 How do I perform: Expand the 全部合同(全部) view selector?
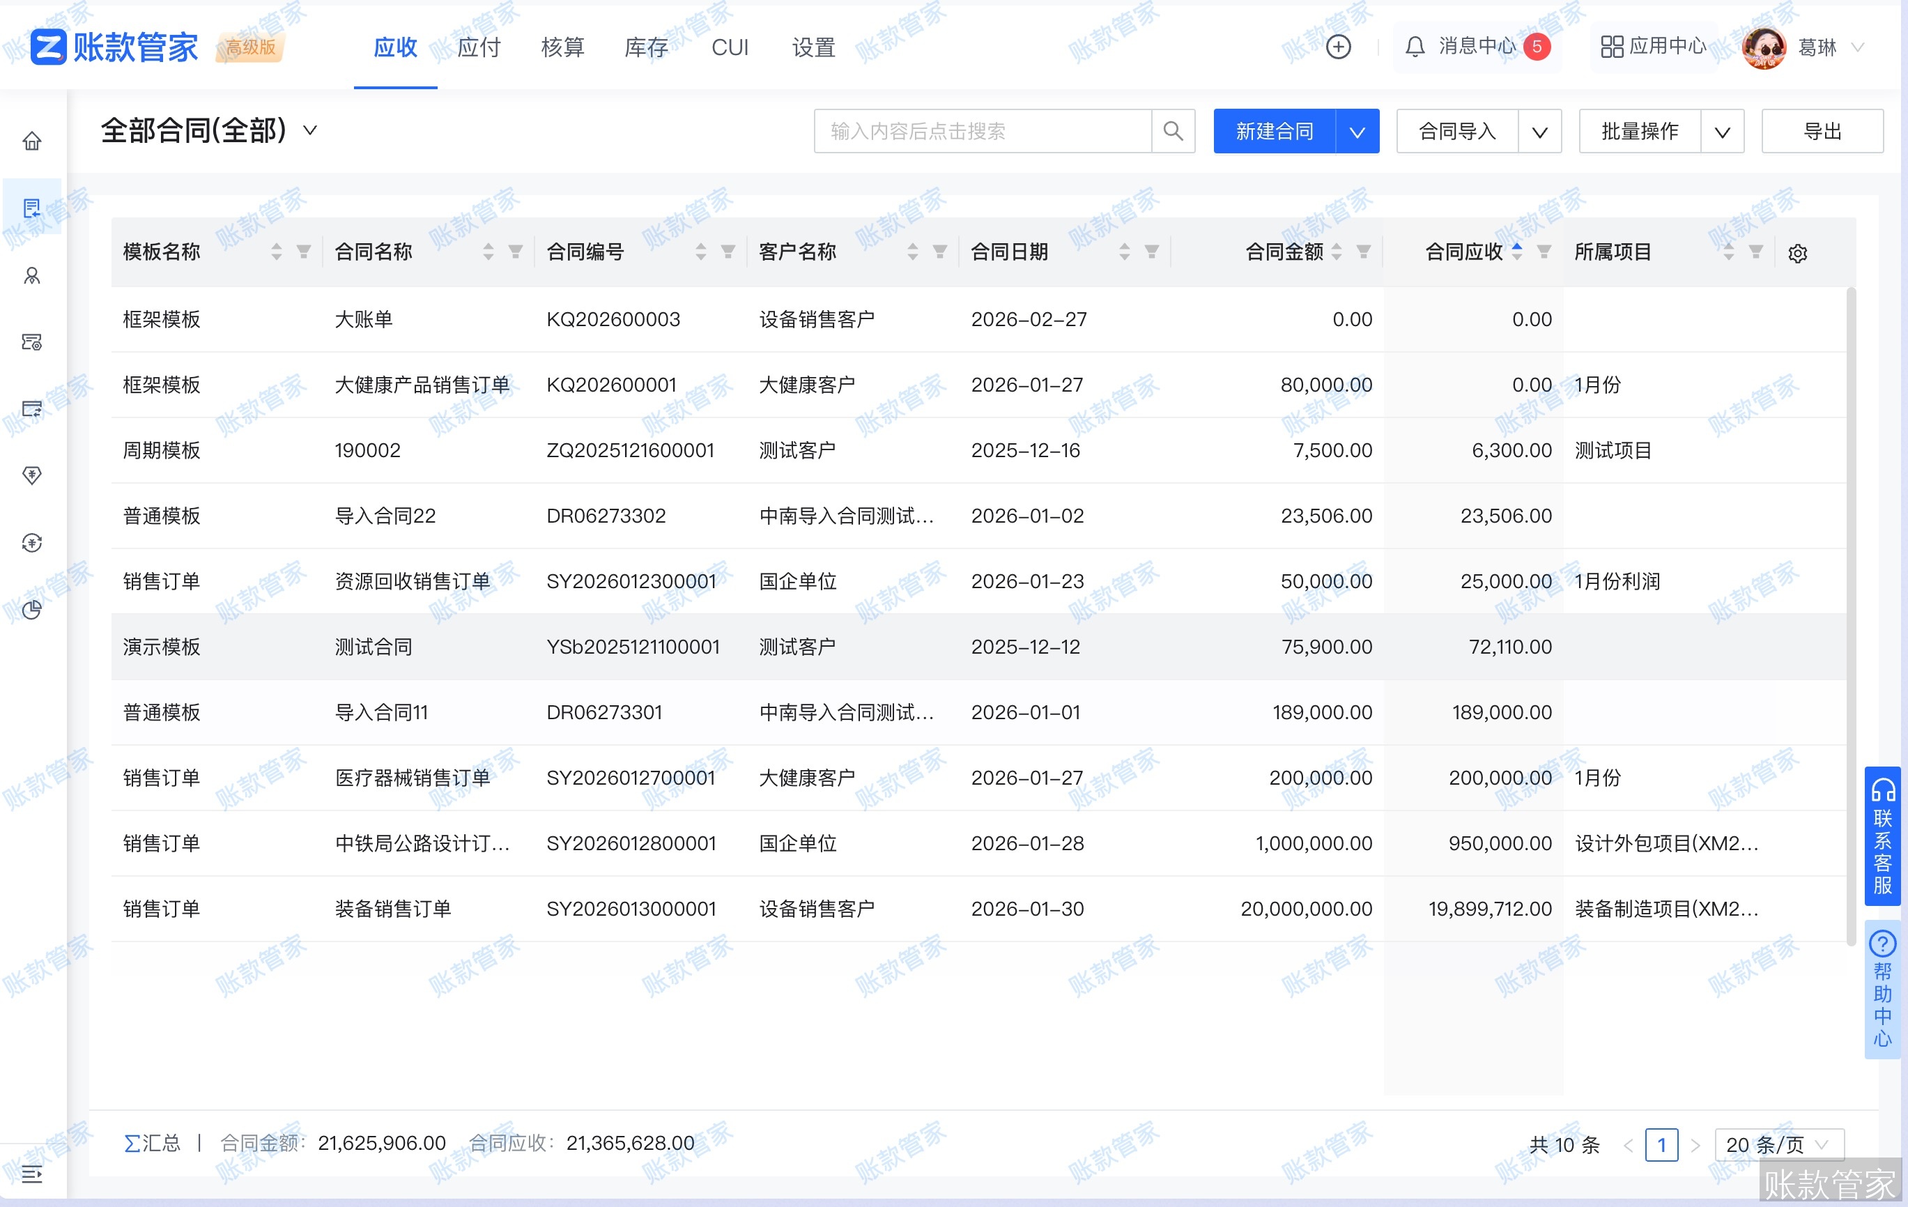click(310, 131)
